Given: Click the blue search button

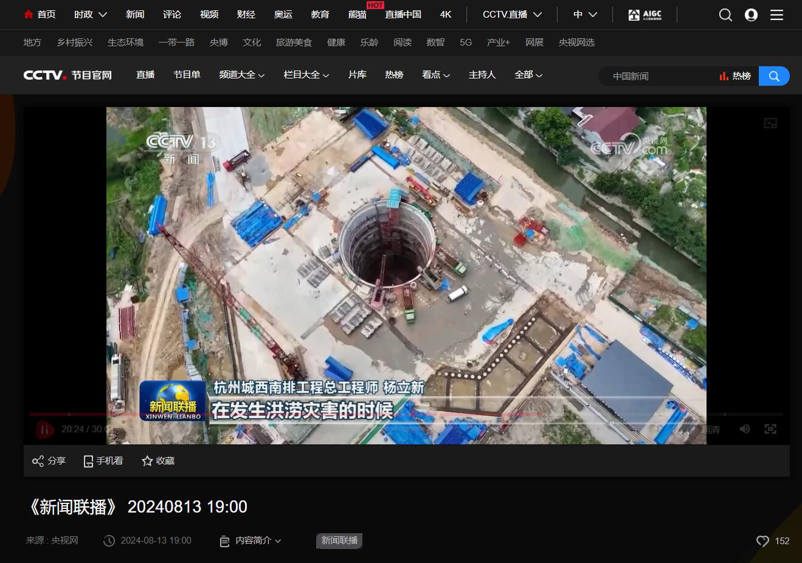Looking at the screenshot, I should click(773, 76).
